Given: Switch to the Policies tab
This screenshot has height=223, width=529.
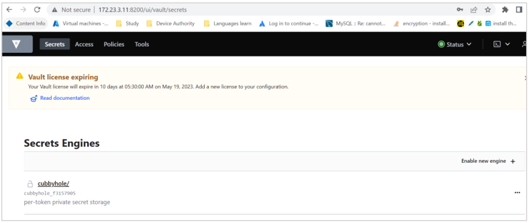Looking at the screenshot, I should point(114,44).
